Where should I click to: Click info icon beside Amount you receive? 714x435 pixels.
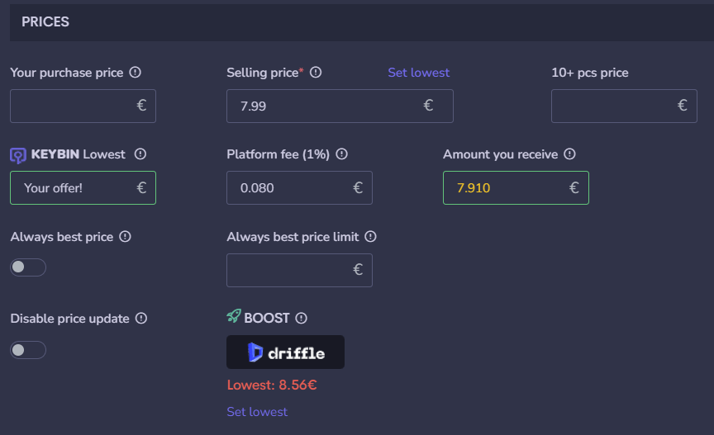pyautogui.click(x=569, y=154)
